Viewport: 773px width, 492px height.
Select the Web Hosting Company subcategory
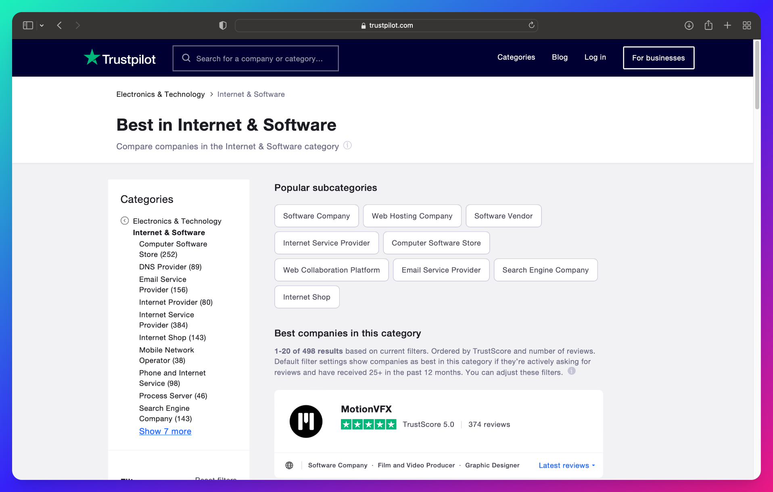click(412, 216)
